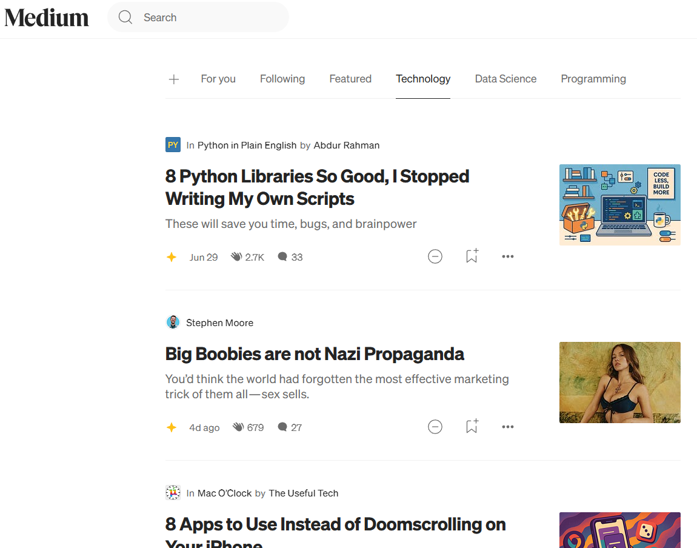
Task: Show less like Stephen Moore's article
Action: point(435,427)
